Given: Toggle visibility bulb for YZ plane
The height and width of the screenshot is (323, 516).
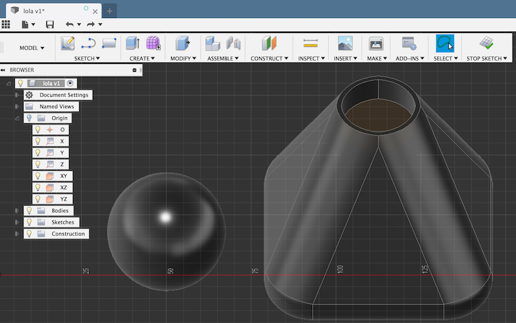Looking at the screenshot, I should pyautogui.click(x=38, y=199).
